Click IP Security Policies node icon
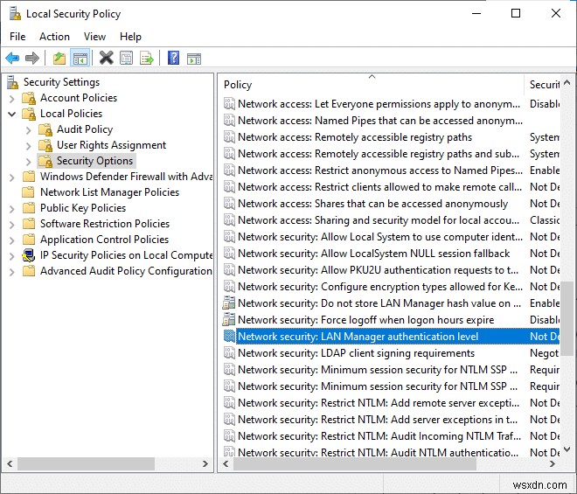577x494 pixels. [29, 255]
